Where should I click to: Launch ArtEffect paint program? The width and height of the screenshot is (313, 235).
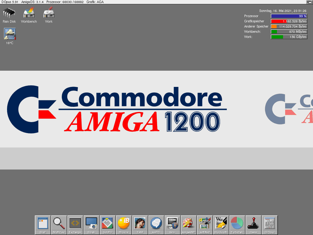click(204, 225)
